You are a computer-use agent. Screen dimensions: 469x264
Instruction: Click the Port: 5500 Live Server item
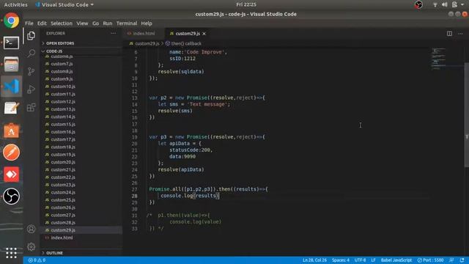(430, 260)
